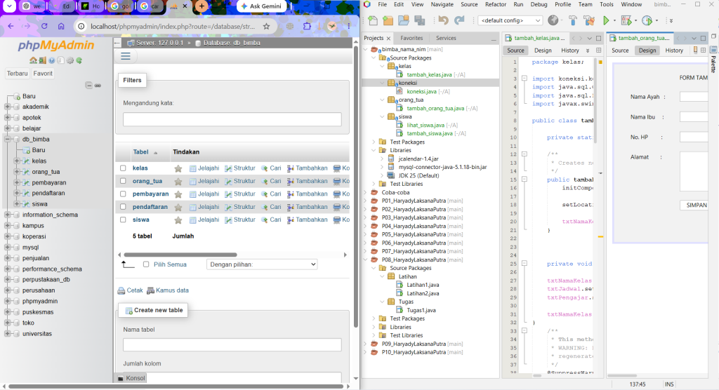Viewport: 719px width, 390px height.
Task: Click NetBeans Redo arrow icon
Action: click(459, 20)
